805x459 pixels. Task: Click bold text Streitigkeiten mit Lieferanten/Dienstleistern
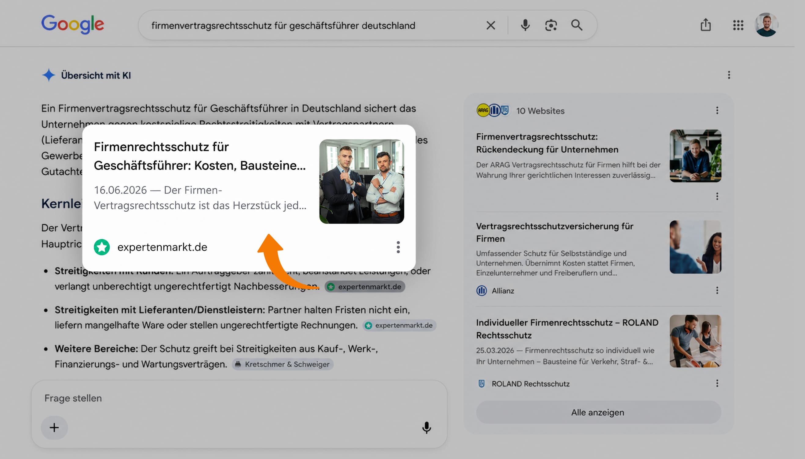coord(160,309)
